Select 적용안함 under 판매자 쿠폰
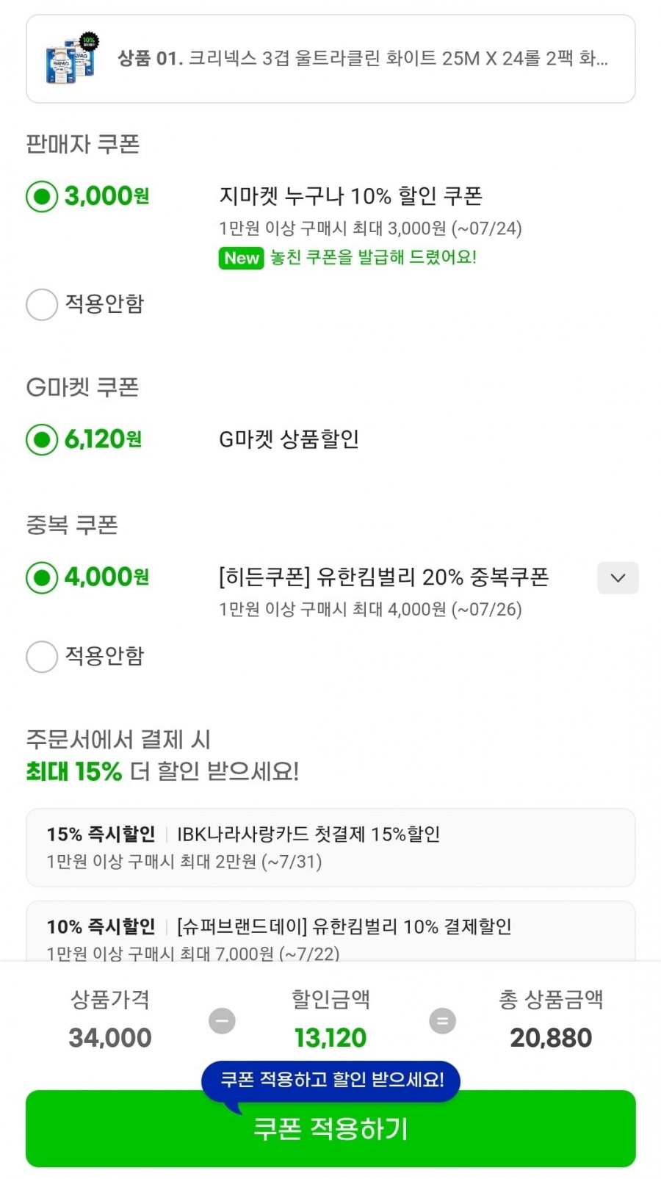 (x=42, y=304)
